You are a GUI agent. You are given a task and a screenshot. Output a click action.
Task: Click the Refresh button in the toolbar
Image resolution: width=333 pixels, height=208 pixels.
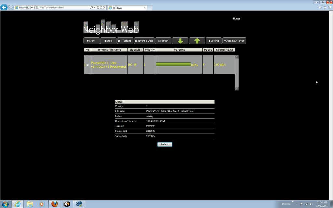(x=163, y=41)
